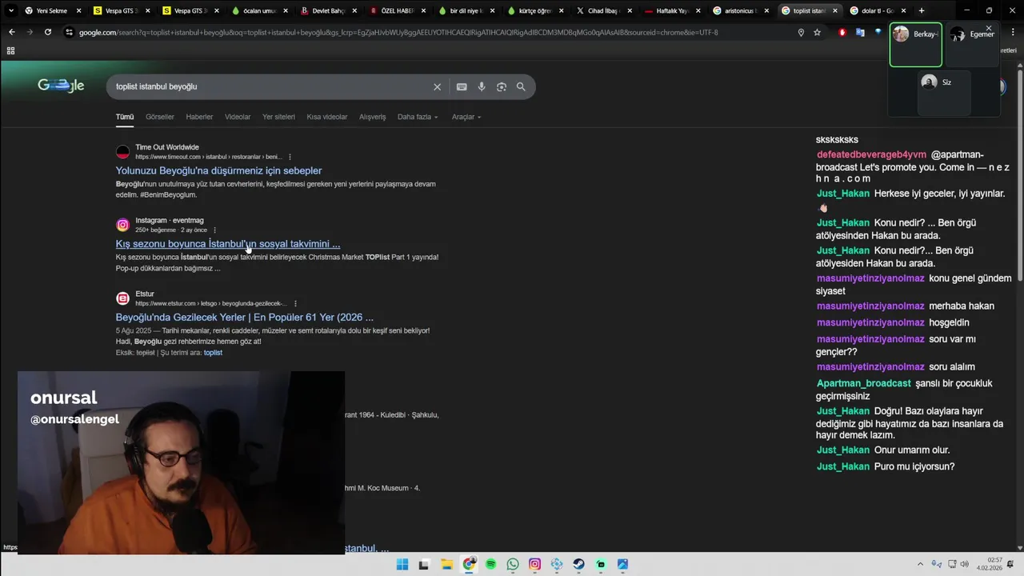Image resolution: width=1024 pixels, height=576 pixels.
Task: Open File Explorer from the taskbar
Action: 446,564
